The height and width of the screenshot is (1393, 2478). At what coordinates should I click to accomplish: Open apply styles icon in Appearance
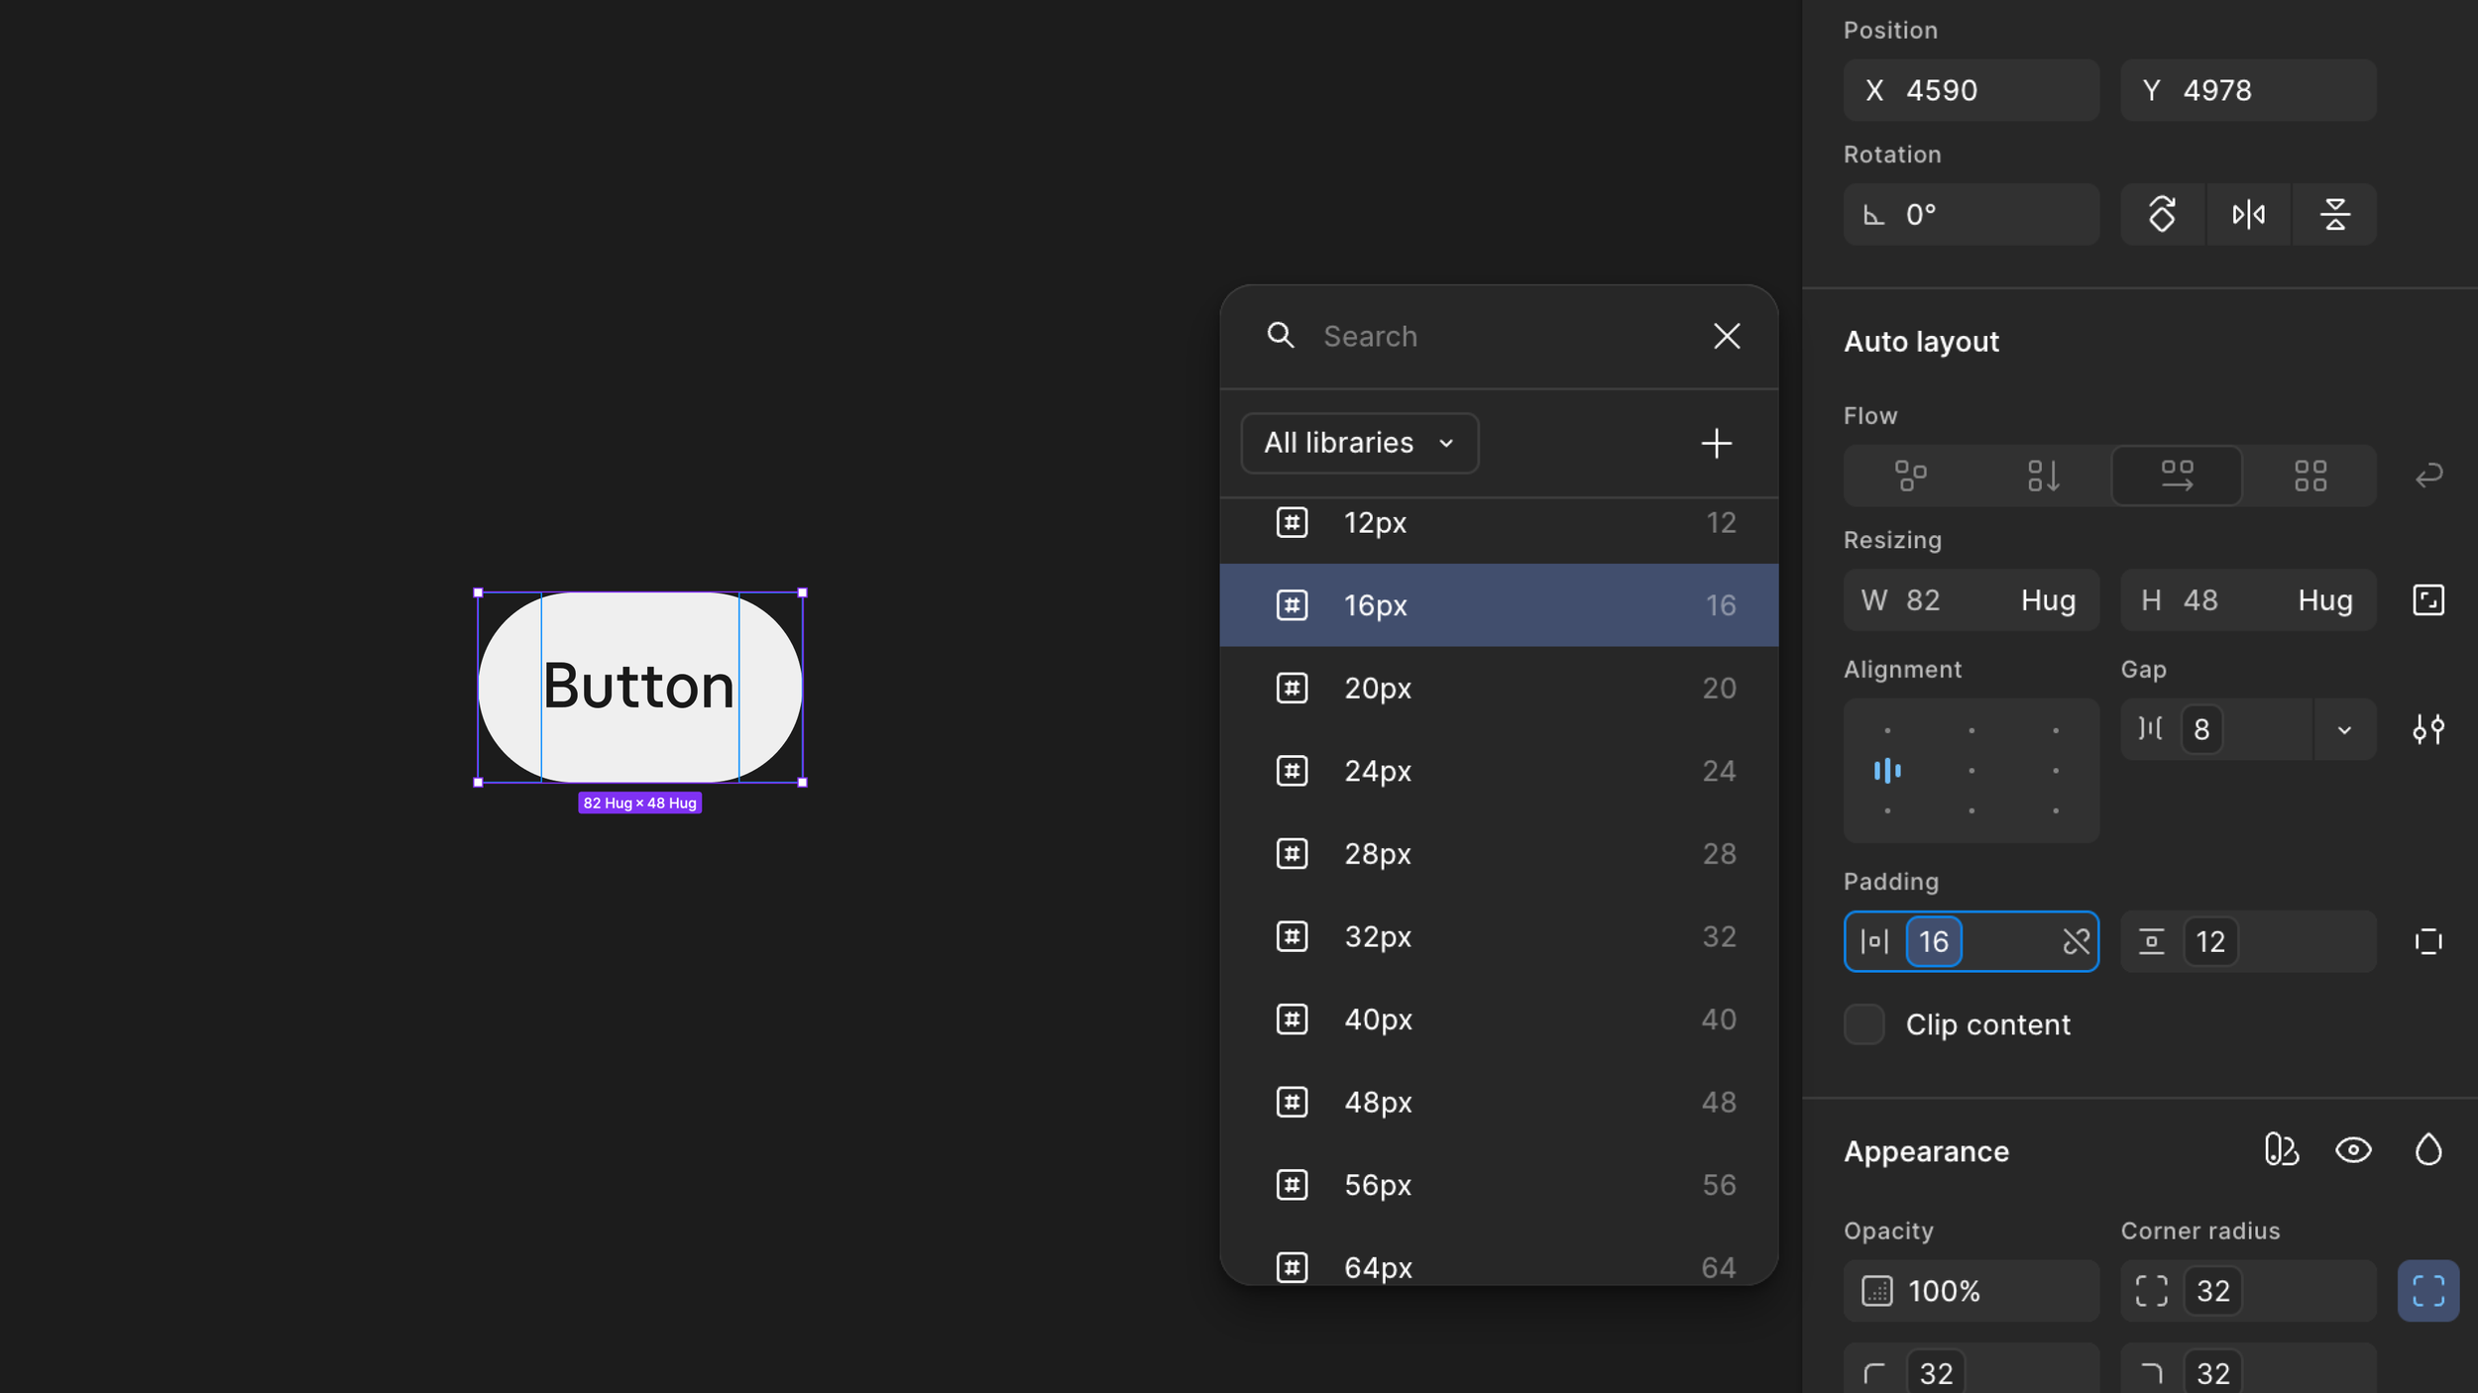pos(2281,1150)
